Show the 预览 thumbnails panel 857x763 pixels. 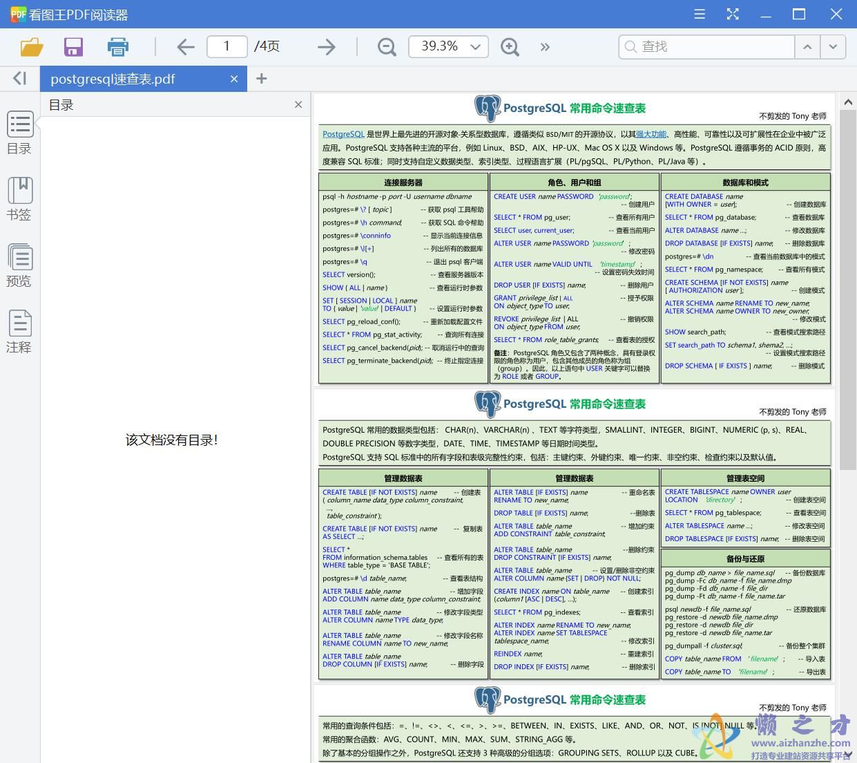point(19,265)
